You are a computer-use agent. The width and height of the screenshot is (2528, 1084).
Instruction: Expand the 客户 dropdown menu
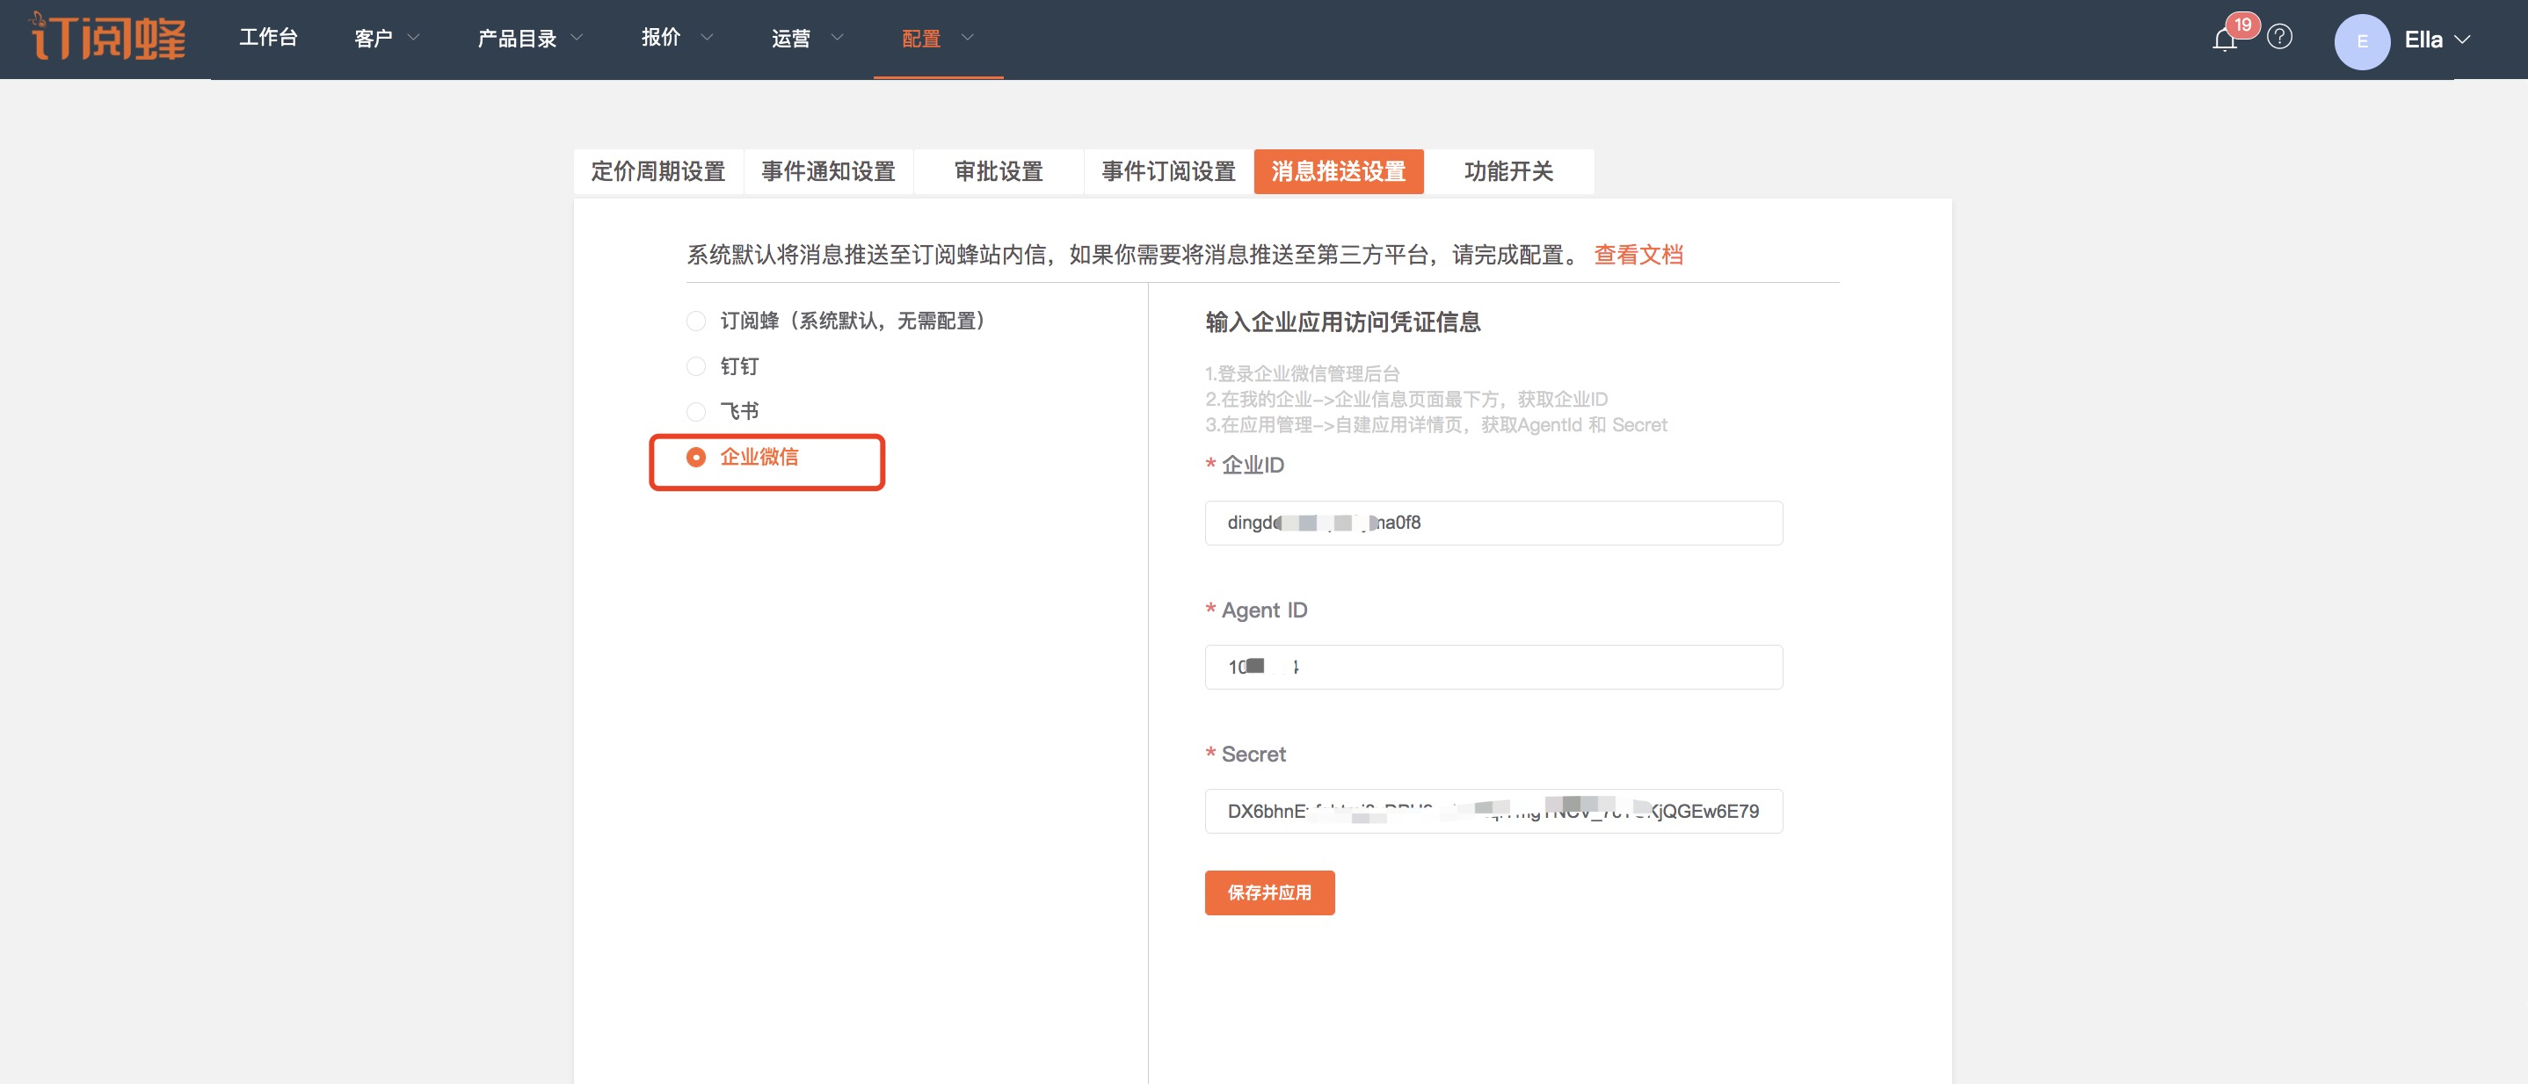point(387,39)
